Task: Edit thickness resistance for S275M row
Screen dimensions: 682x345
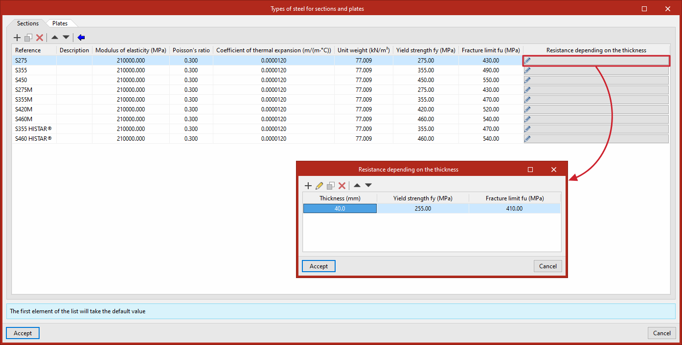Action: (596, 90)
